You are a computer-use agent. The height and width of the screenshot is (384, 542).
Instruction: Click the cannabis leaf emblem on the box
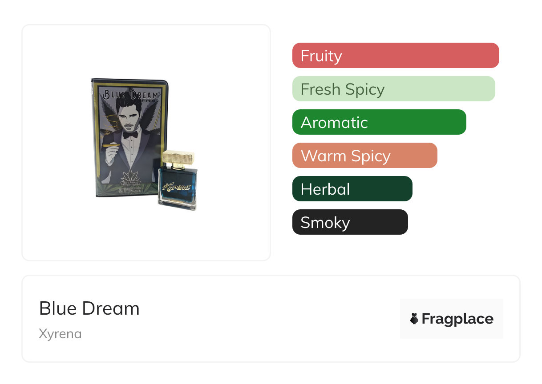tap(130, 177)
